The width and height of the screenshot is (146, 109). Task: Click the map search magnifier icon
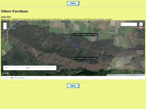122,24
